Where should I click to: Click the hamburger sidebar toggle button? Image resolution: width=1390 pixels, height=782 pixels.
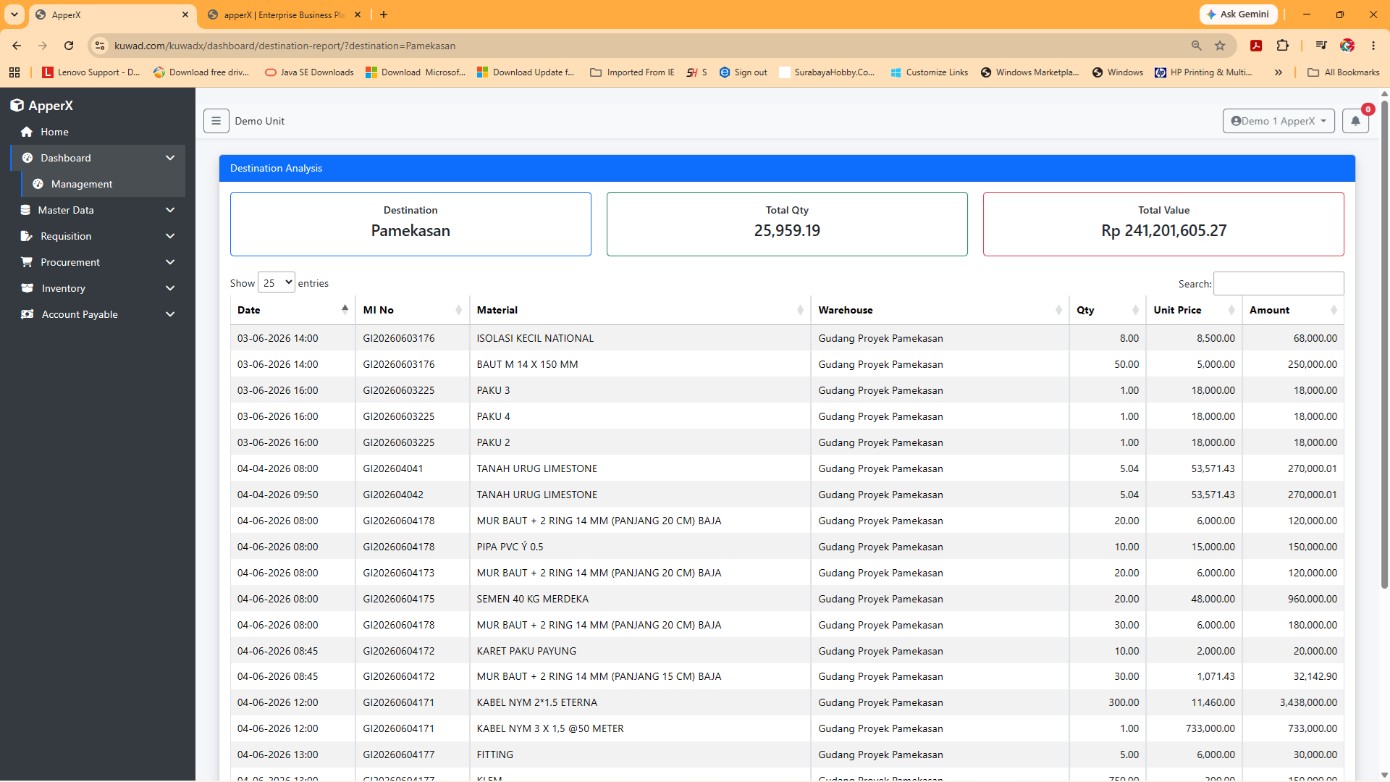pos(216,121)
